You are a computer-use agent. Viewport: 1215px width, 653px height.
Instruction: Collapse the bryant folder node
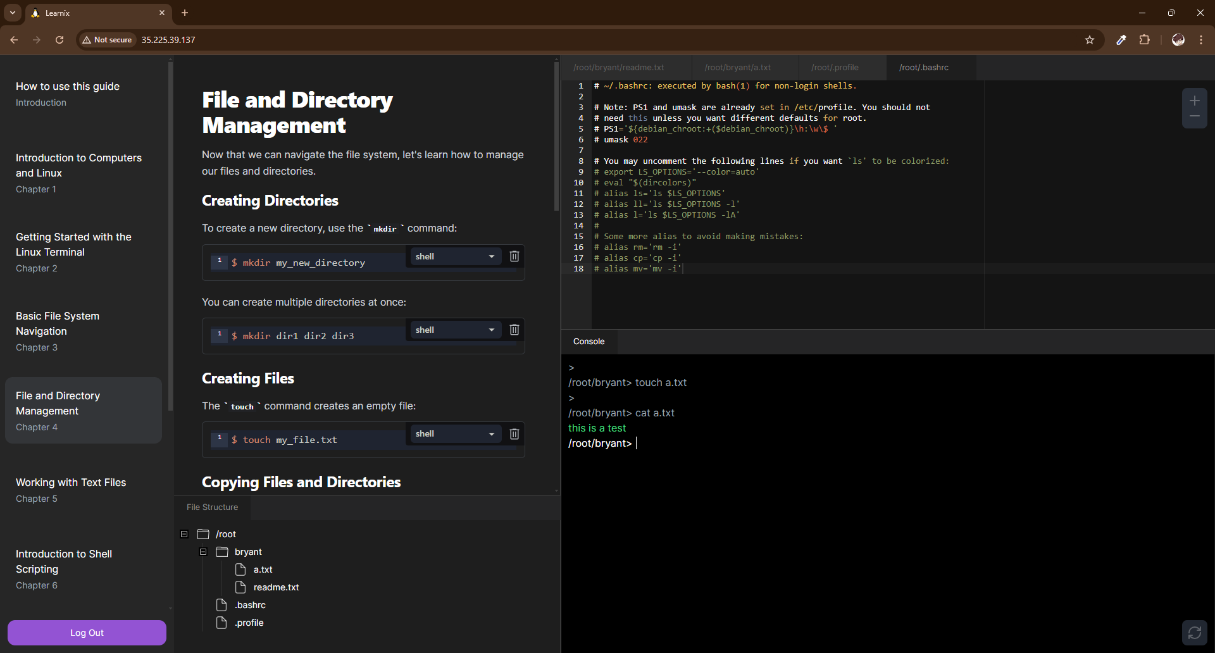[203, 552]
